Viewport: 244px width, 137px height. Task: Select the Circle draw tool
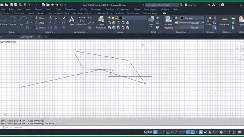coord(13,21)
